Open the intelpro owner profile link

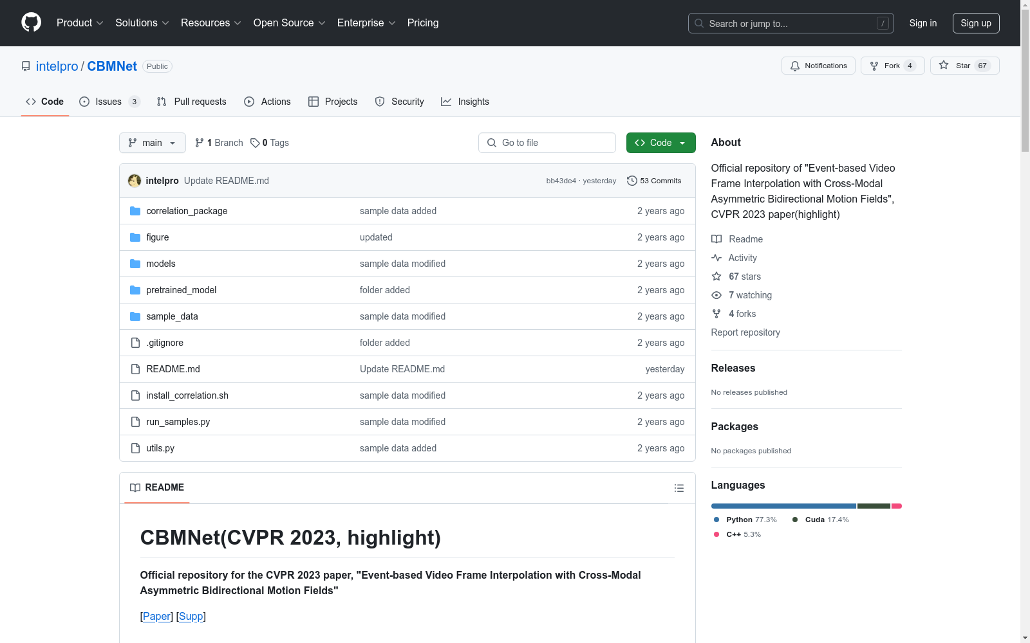pos(57,66)
